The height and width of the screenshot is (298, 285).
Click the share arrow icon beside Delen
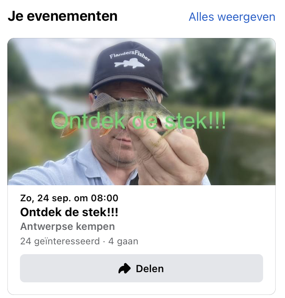124,268
